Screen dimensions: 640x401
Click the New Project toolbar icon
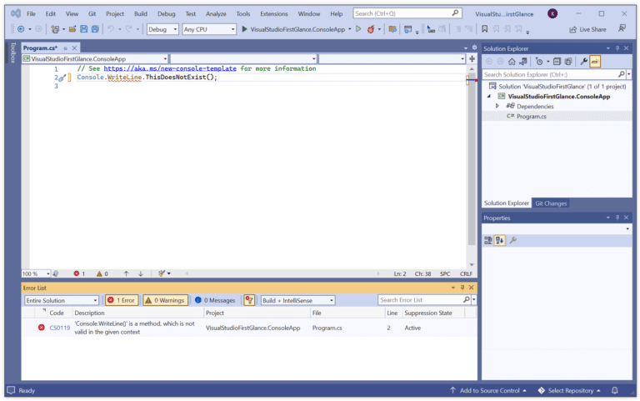[x=55, y=29]
